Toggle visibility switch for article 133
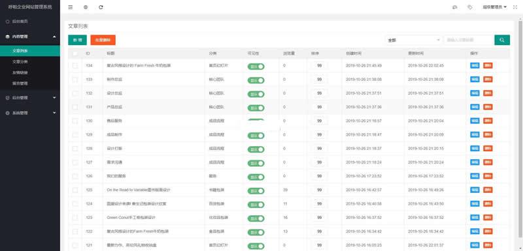Image resolution: width=523 pixels, height=251 pixels. 256,80
